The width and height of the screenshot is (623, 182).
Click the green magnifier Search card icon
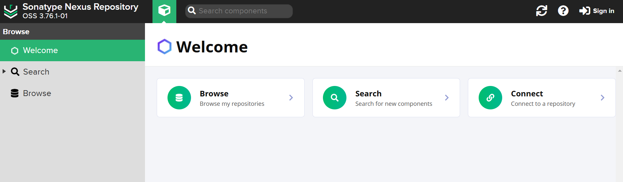[x=335, y=98]
